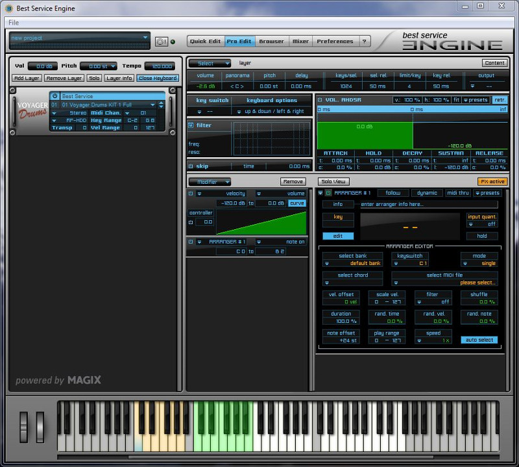Open select bank default bank dropdown
Screen dimensions: 519x467
352,264
